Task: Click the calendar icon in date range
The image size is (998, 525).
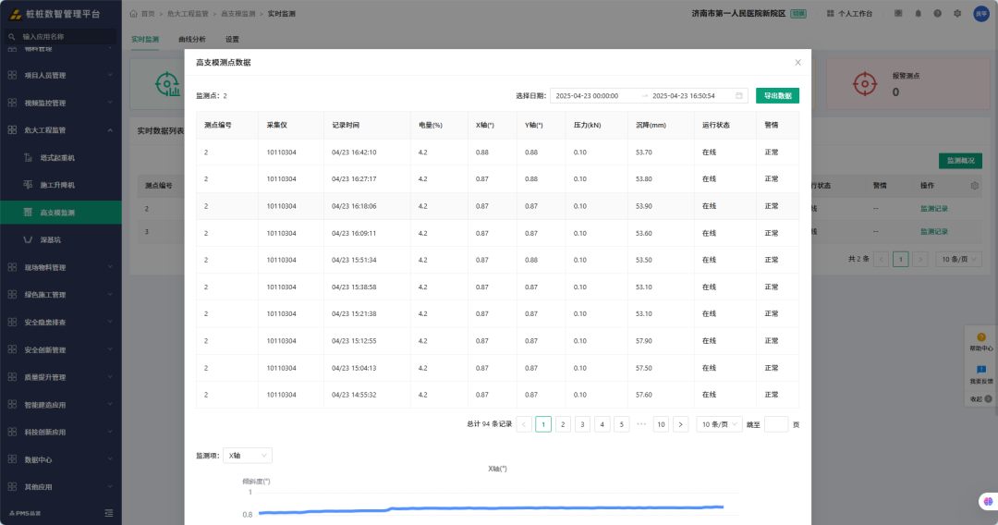Action: (739, 95)
